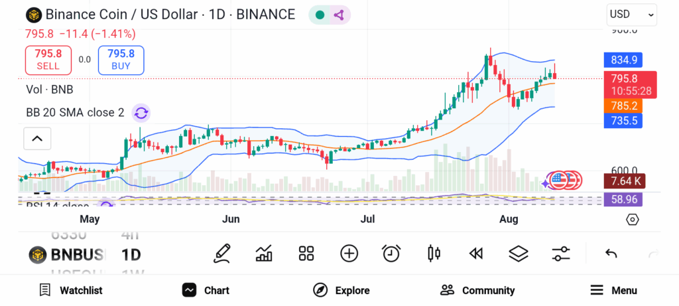This screenshot has width=679, height=306.
Task: Open the four-square layout grid icon
Action: click(x=306, y=253)
